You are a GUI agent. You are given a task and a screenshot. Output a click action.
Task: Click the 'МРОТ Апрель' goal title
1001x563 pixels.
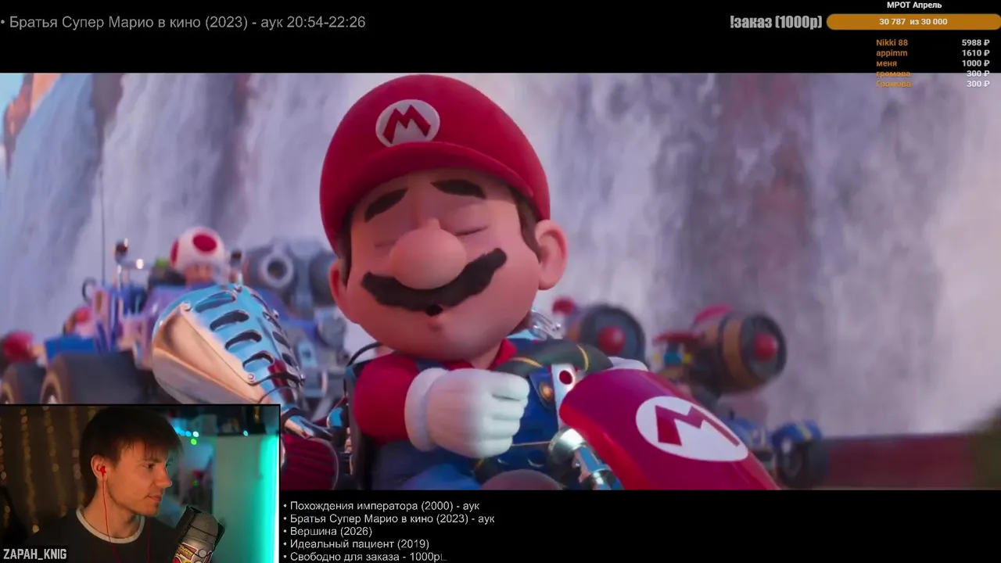(913, 5)
